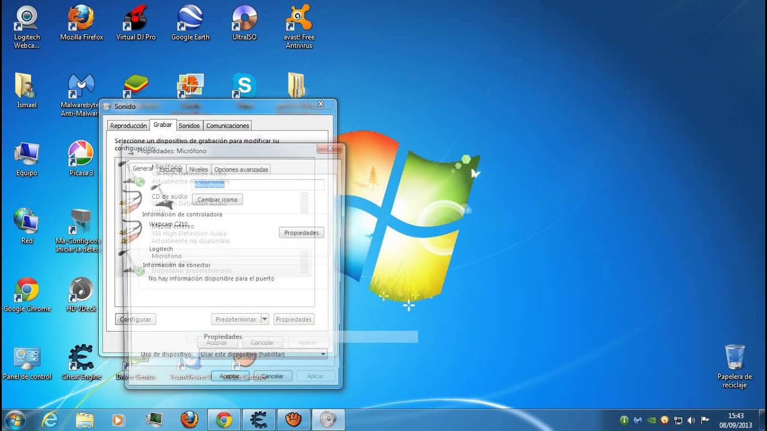Image resolution: width=767 pixels, height=431 pixels.
Task: Open the HD VDeck desktop icon
Action: (x=81, y=295)
